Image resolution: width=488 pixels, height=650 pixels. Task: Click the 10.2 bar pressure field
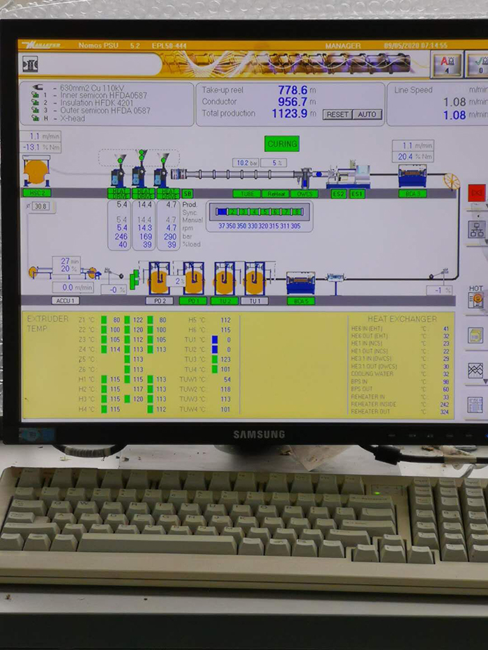pyautogui.click(x=243, y=163)
